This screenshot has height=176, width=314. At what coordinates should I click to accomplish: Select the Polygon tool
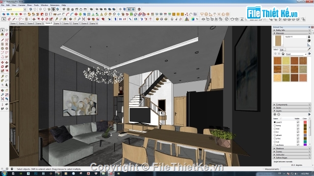pyautogui.click(x=6, y=48)
